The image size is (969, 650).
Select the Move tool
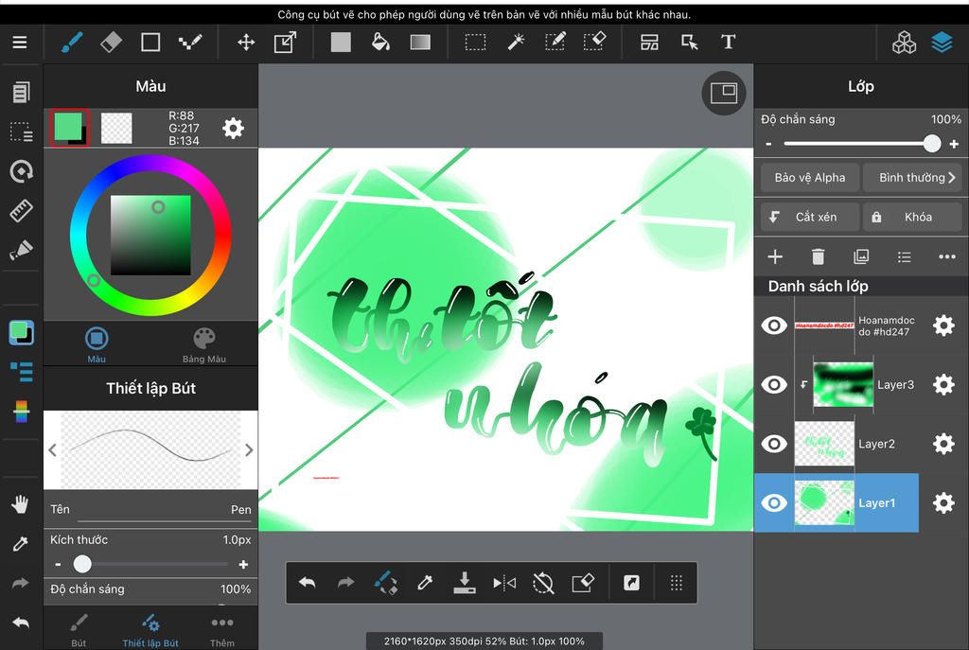tap(246, 42)
